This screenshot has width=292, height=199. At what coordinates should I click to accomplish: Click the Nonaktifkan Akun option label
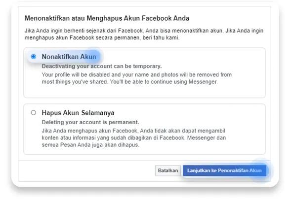(69, 57)
